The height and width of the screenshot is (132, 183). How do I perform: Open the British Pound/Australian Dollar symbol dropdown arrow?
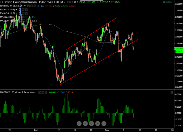[x=65, y=2]
